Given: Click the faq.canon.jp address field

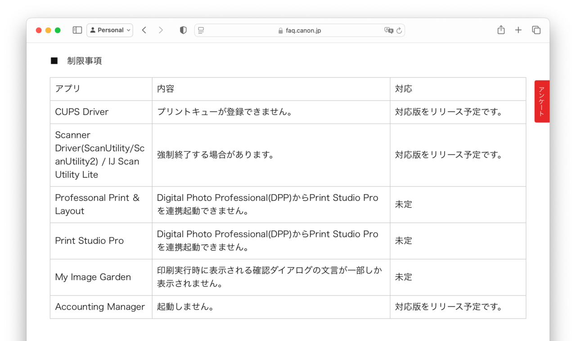Looking at the screenshot, I should pos(299,30).
